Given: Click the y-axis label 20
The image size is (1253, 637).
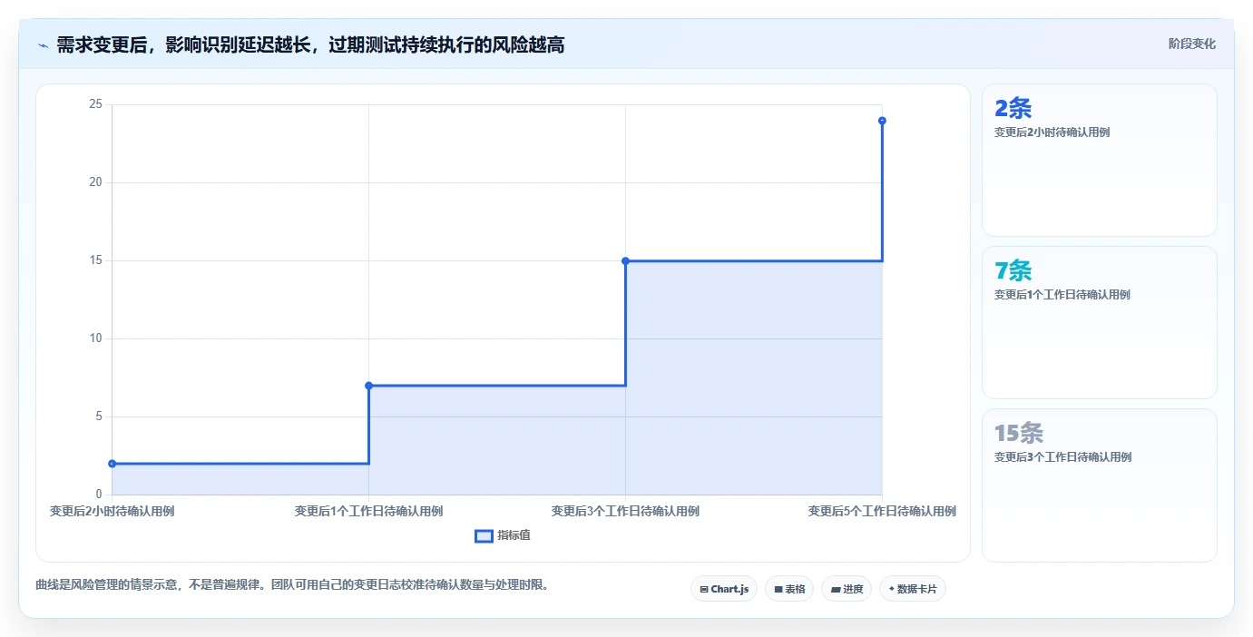Looking at the screenshot, I should 95,182.
